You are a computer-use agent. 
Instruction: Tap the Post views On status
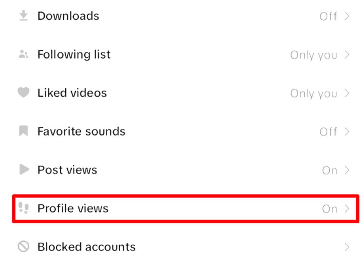click(x=330, y=170)
